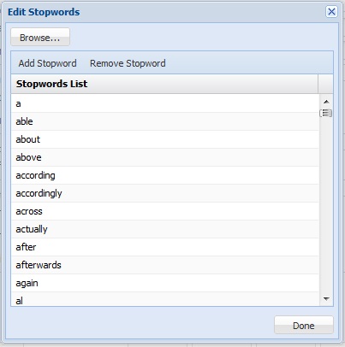345x347 pixels.
Task: Open the Browse file button
Action: pos(40,37)
